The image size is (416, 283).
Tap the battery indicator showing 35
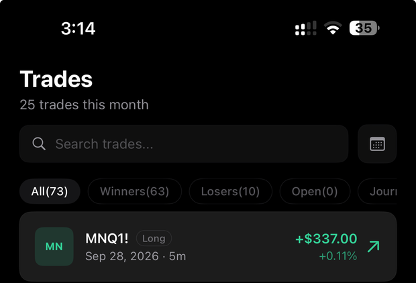click(364, 28)
